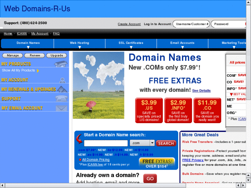This screenshot has width=251, height=188.
Task: Open the ICANN navigation link
Action: pos(22,33)
